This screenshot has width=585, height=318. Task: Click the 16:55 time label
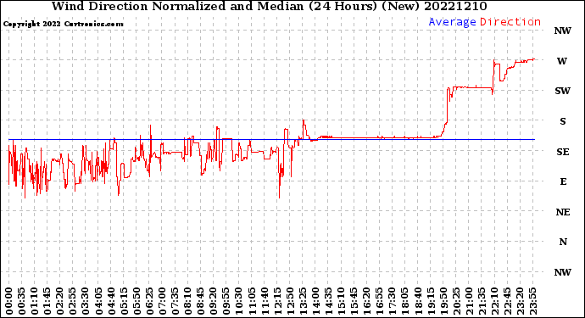(x=380, y=302)
